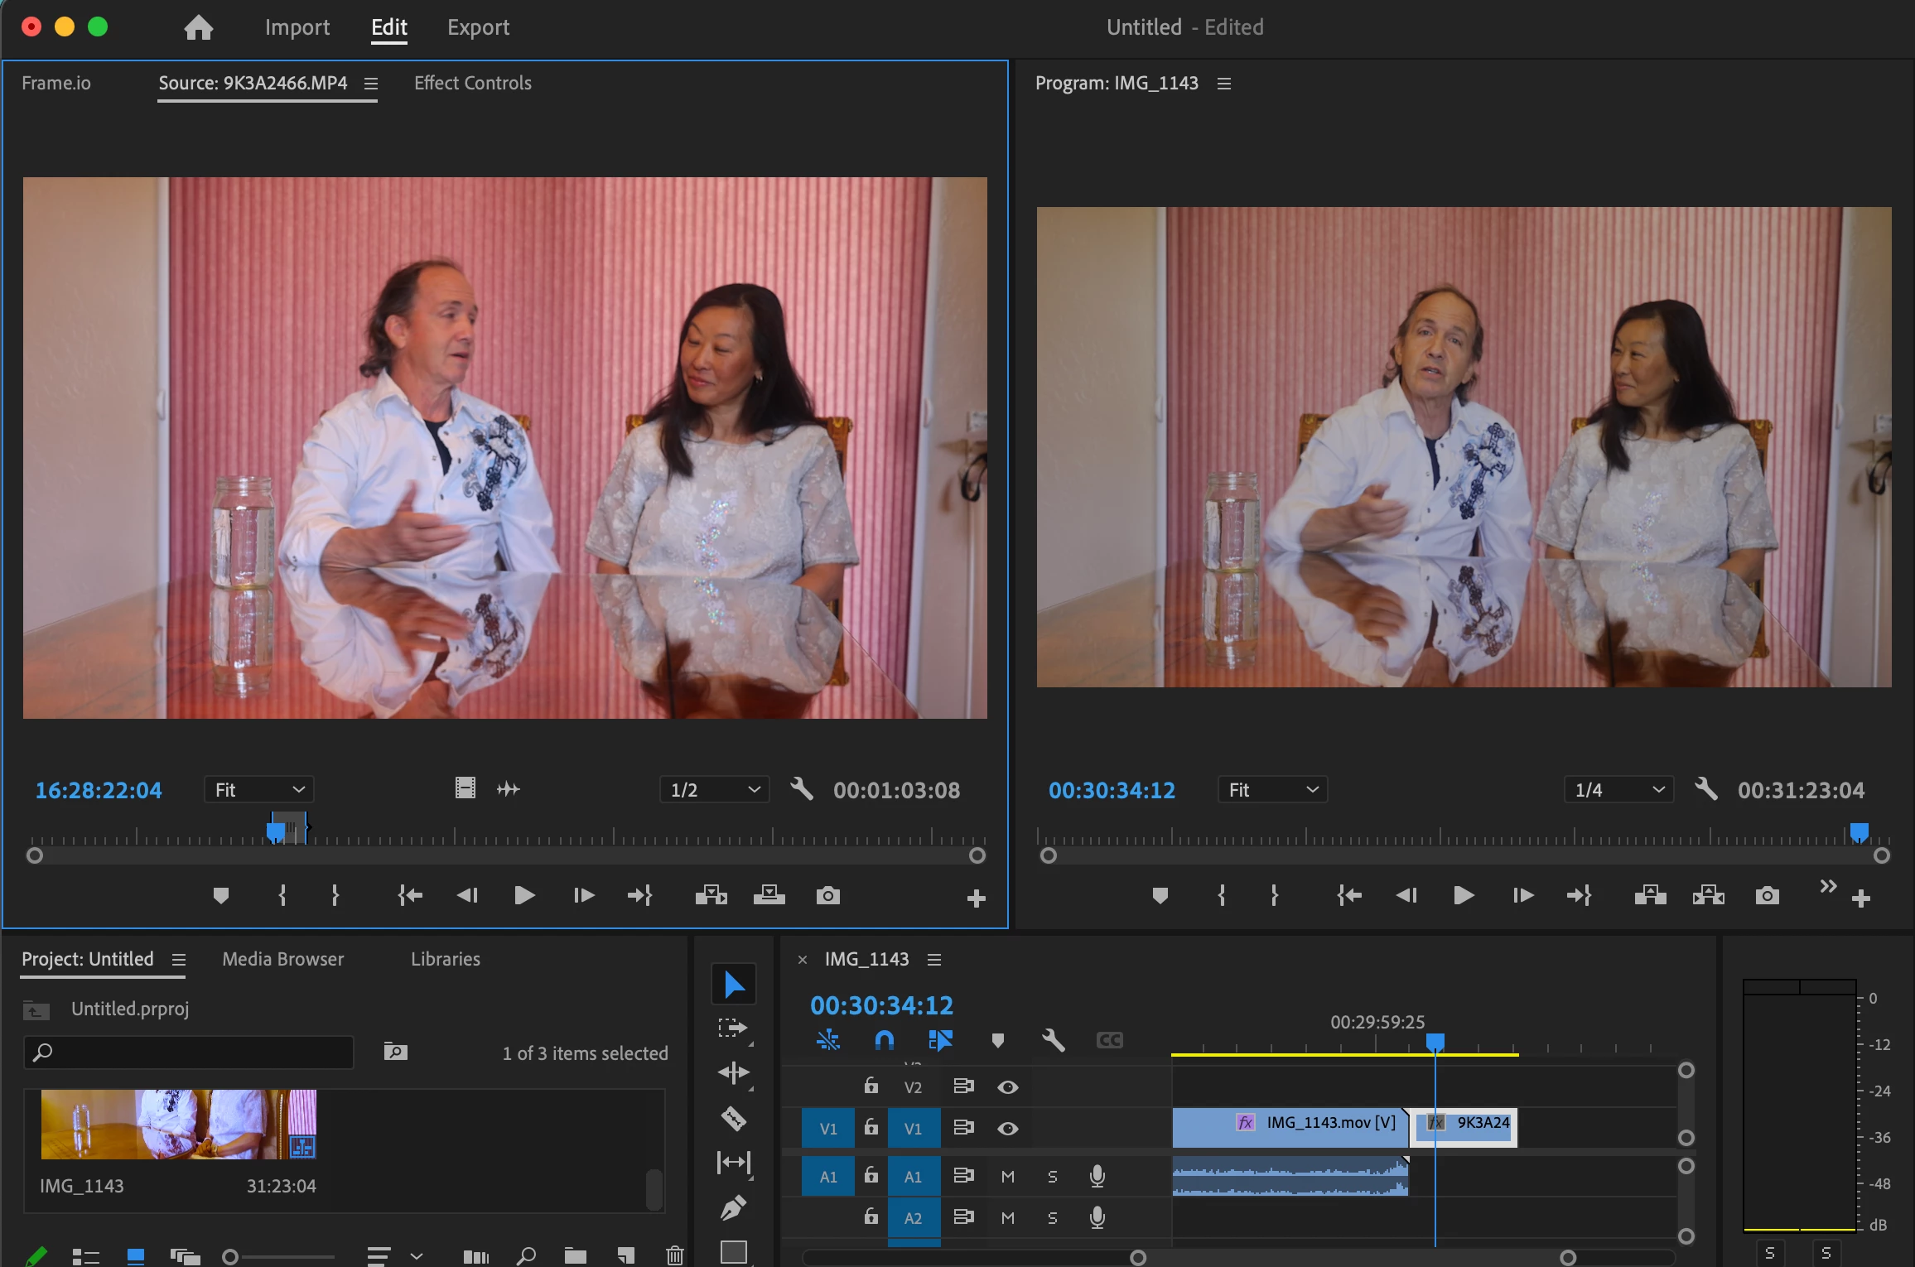Toggle Snap in Timeline magnet icon
The height and width of the screenshot is (1267, 1915).
coord(884,1040)
